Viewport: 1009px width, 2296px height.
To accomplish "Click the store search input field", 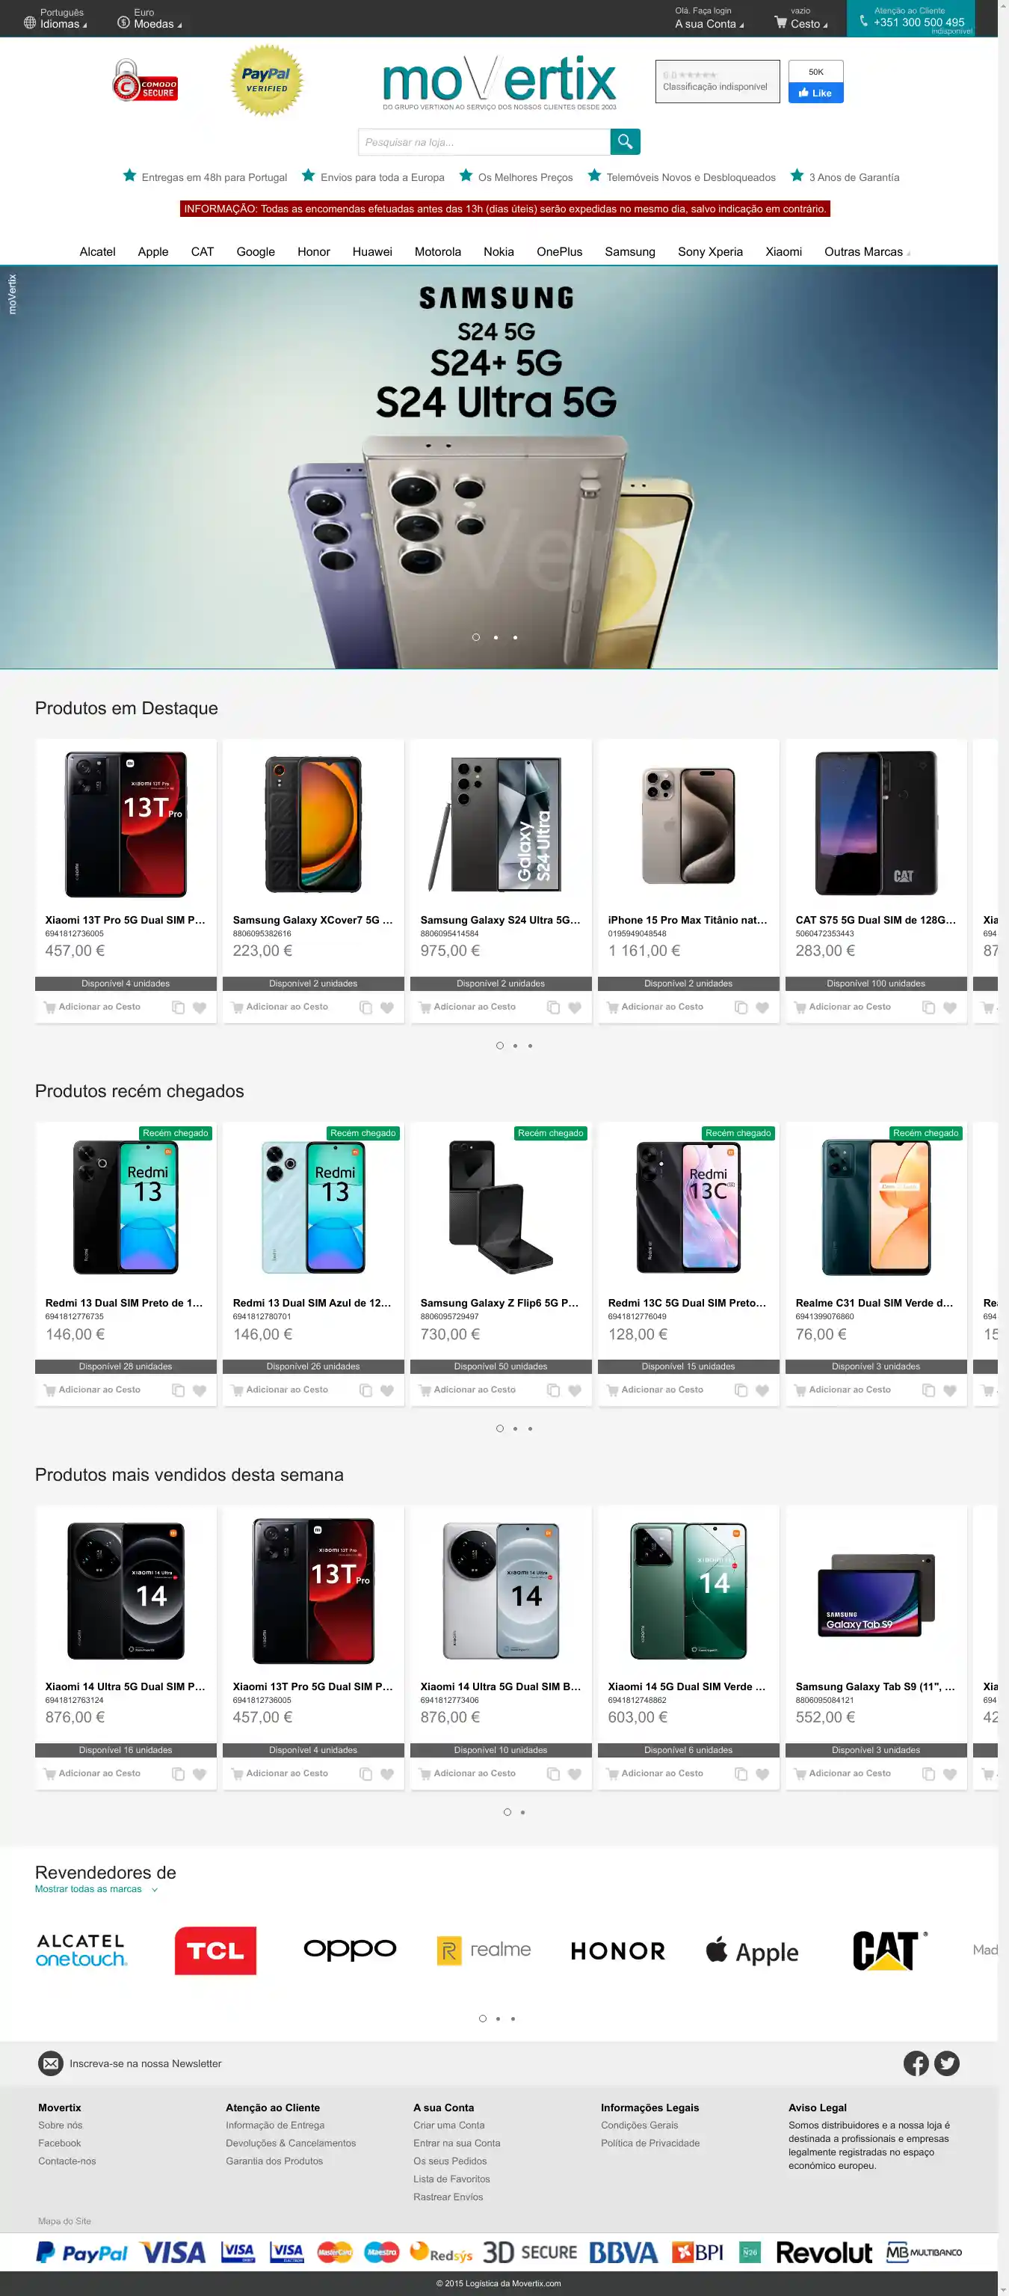I will click(x=484, y=141).
